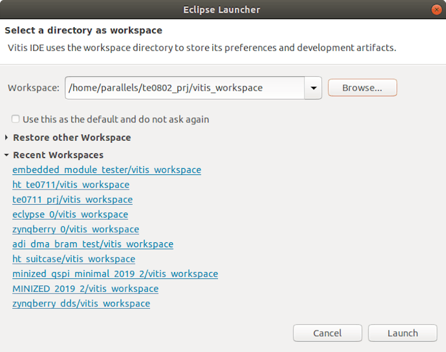
Task: Open zynqberry_dds/vitis_workspace link
Action: (81, 303)
